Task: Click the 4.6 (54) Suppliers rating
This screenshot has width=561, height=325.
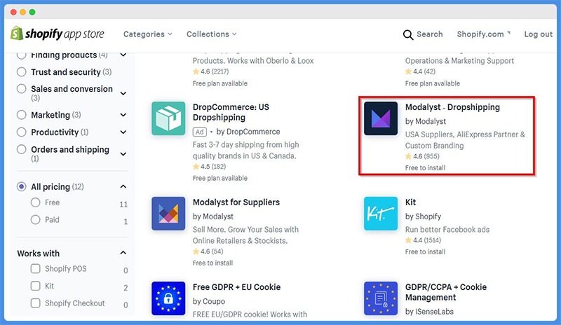Action: 208,251
